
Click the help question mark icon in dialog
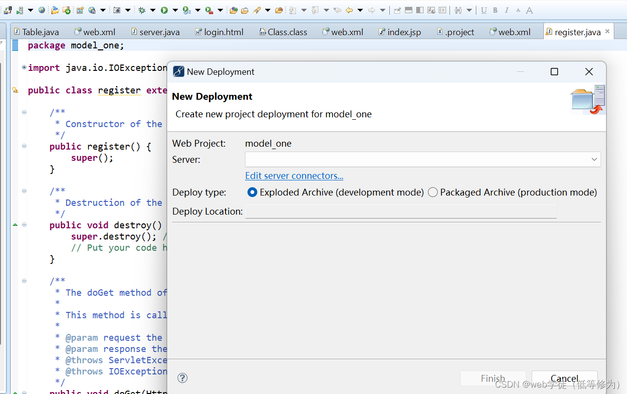click(182, 378)
